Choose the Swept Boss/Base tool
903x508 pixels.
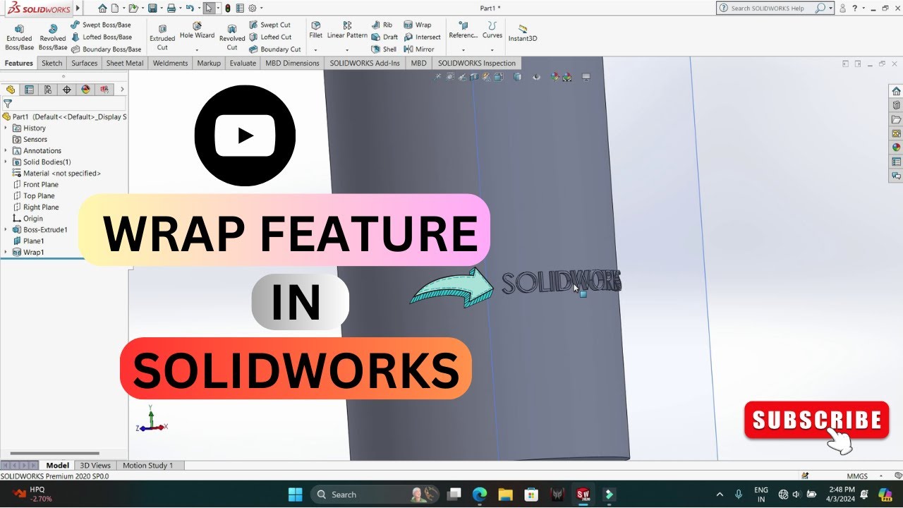(x=101, y=25)
